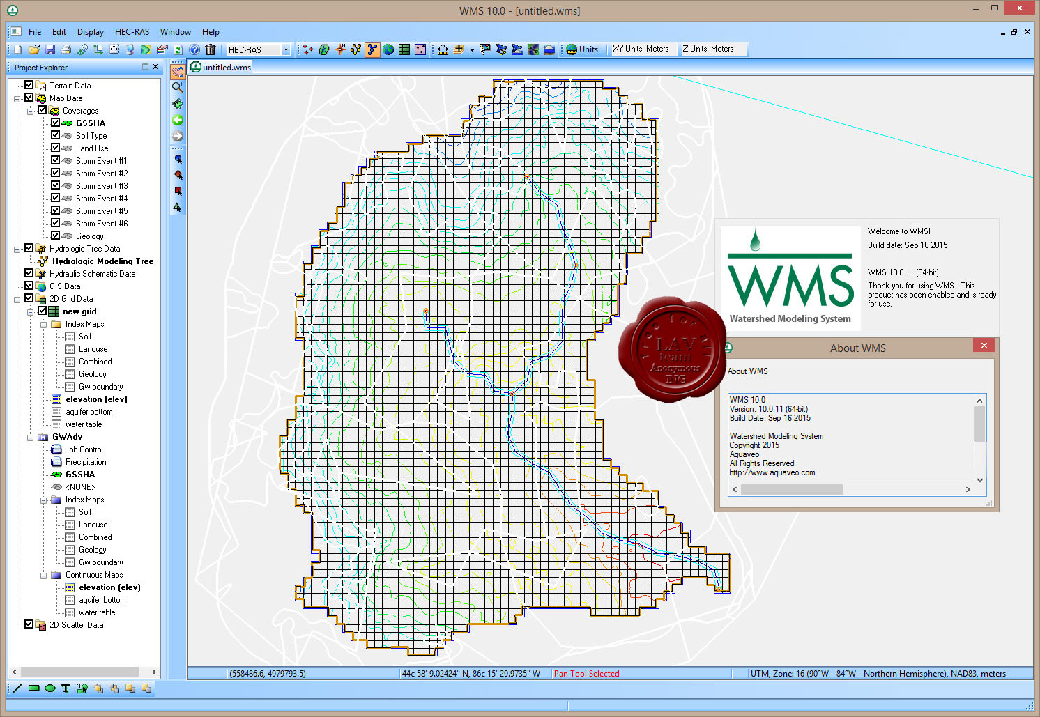Open a file with the folder icon

33,49
